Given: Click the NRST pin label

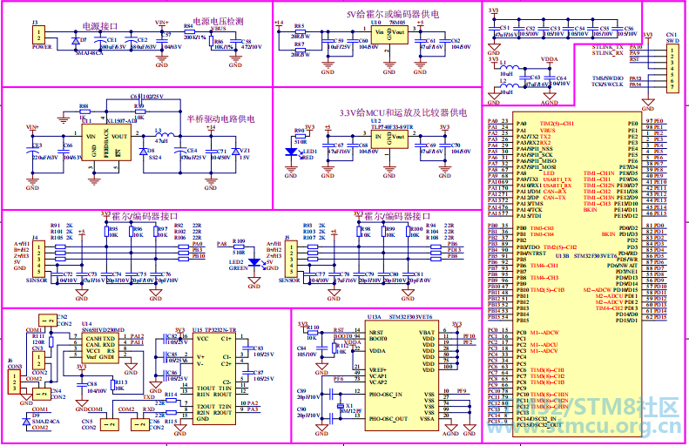Looking at the screenshot, I should tap(375, 333).
